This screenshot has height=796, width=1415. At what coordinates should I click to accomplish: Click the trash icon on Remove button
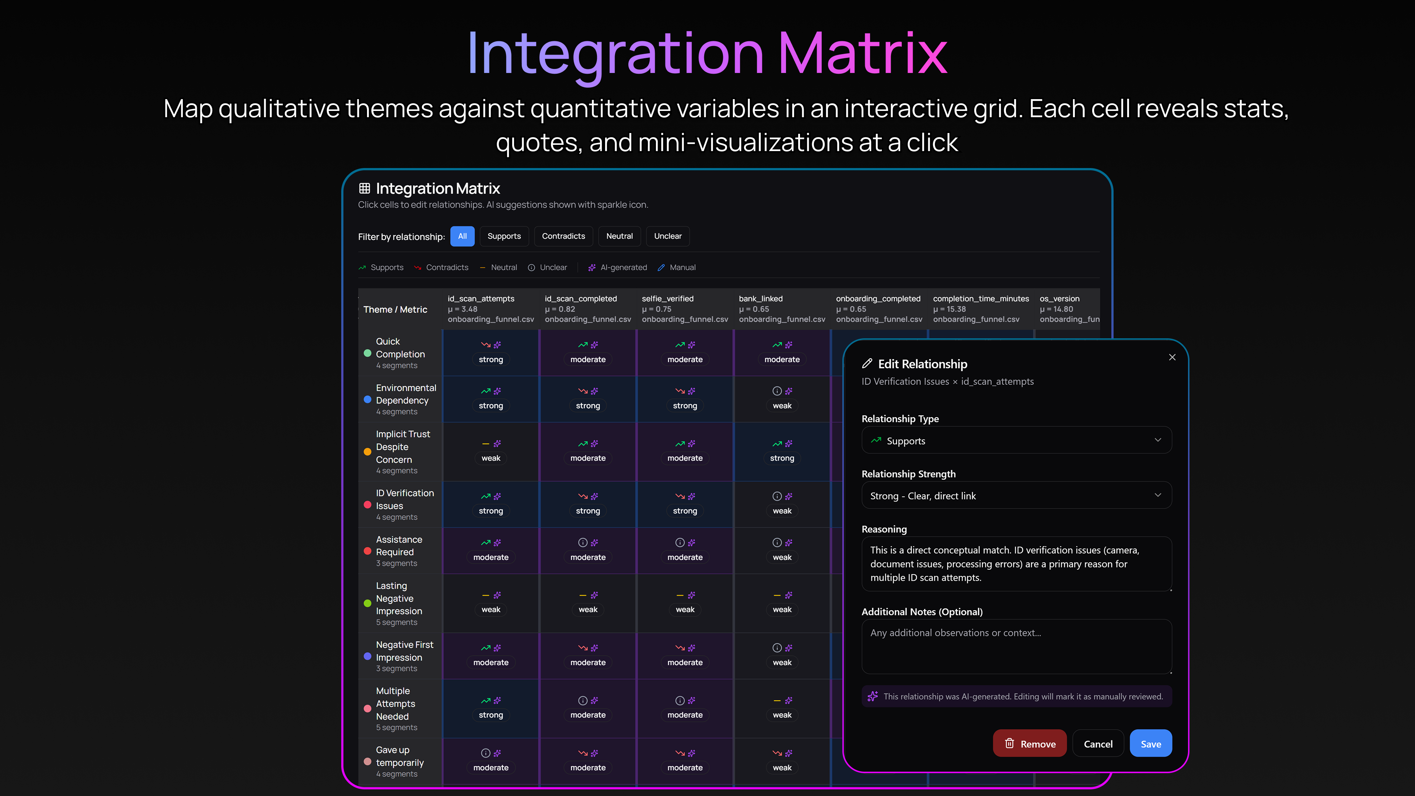[1009, 743]
